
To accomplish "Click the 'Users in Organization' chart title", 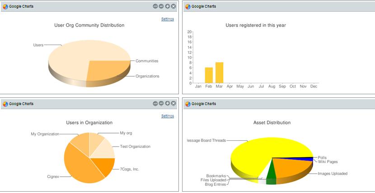I will point(89,123).
